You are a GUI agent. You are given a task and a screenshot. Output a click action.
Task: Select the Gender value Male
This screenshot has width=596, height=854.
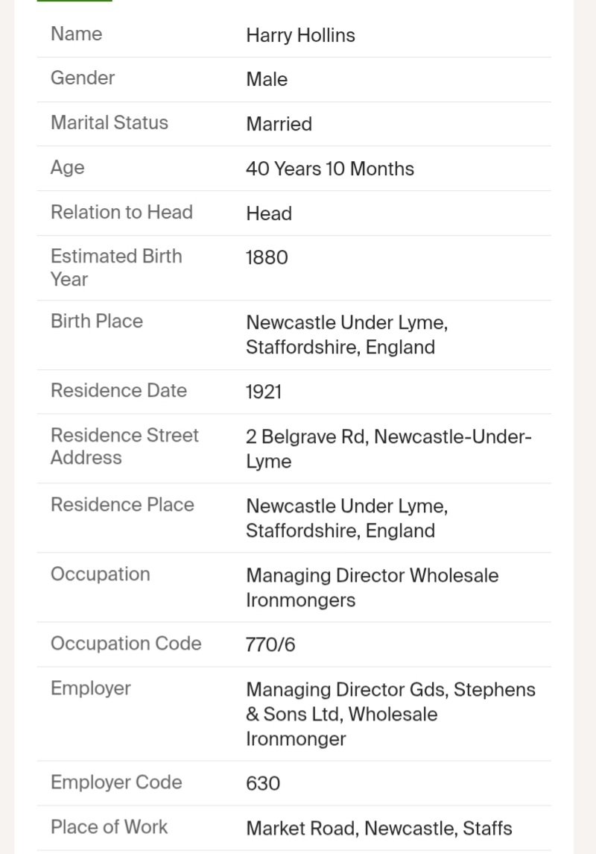(267, 79)
